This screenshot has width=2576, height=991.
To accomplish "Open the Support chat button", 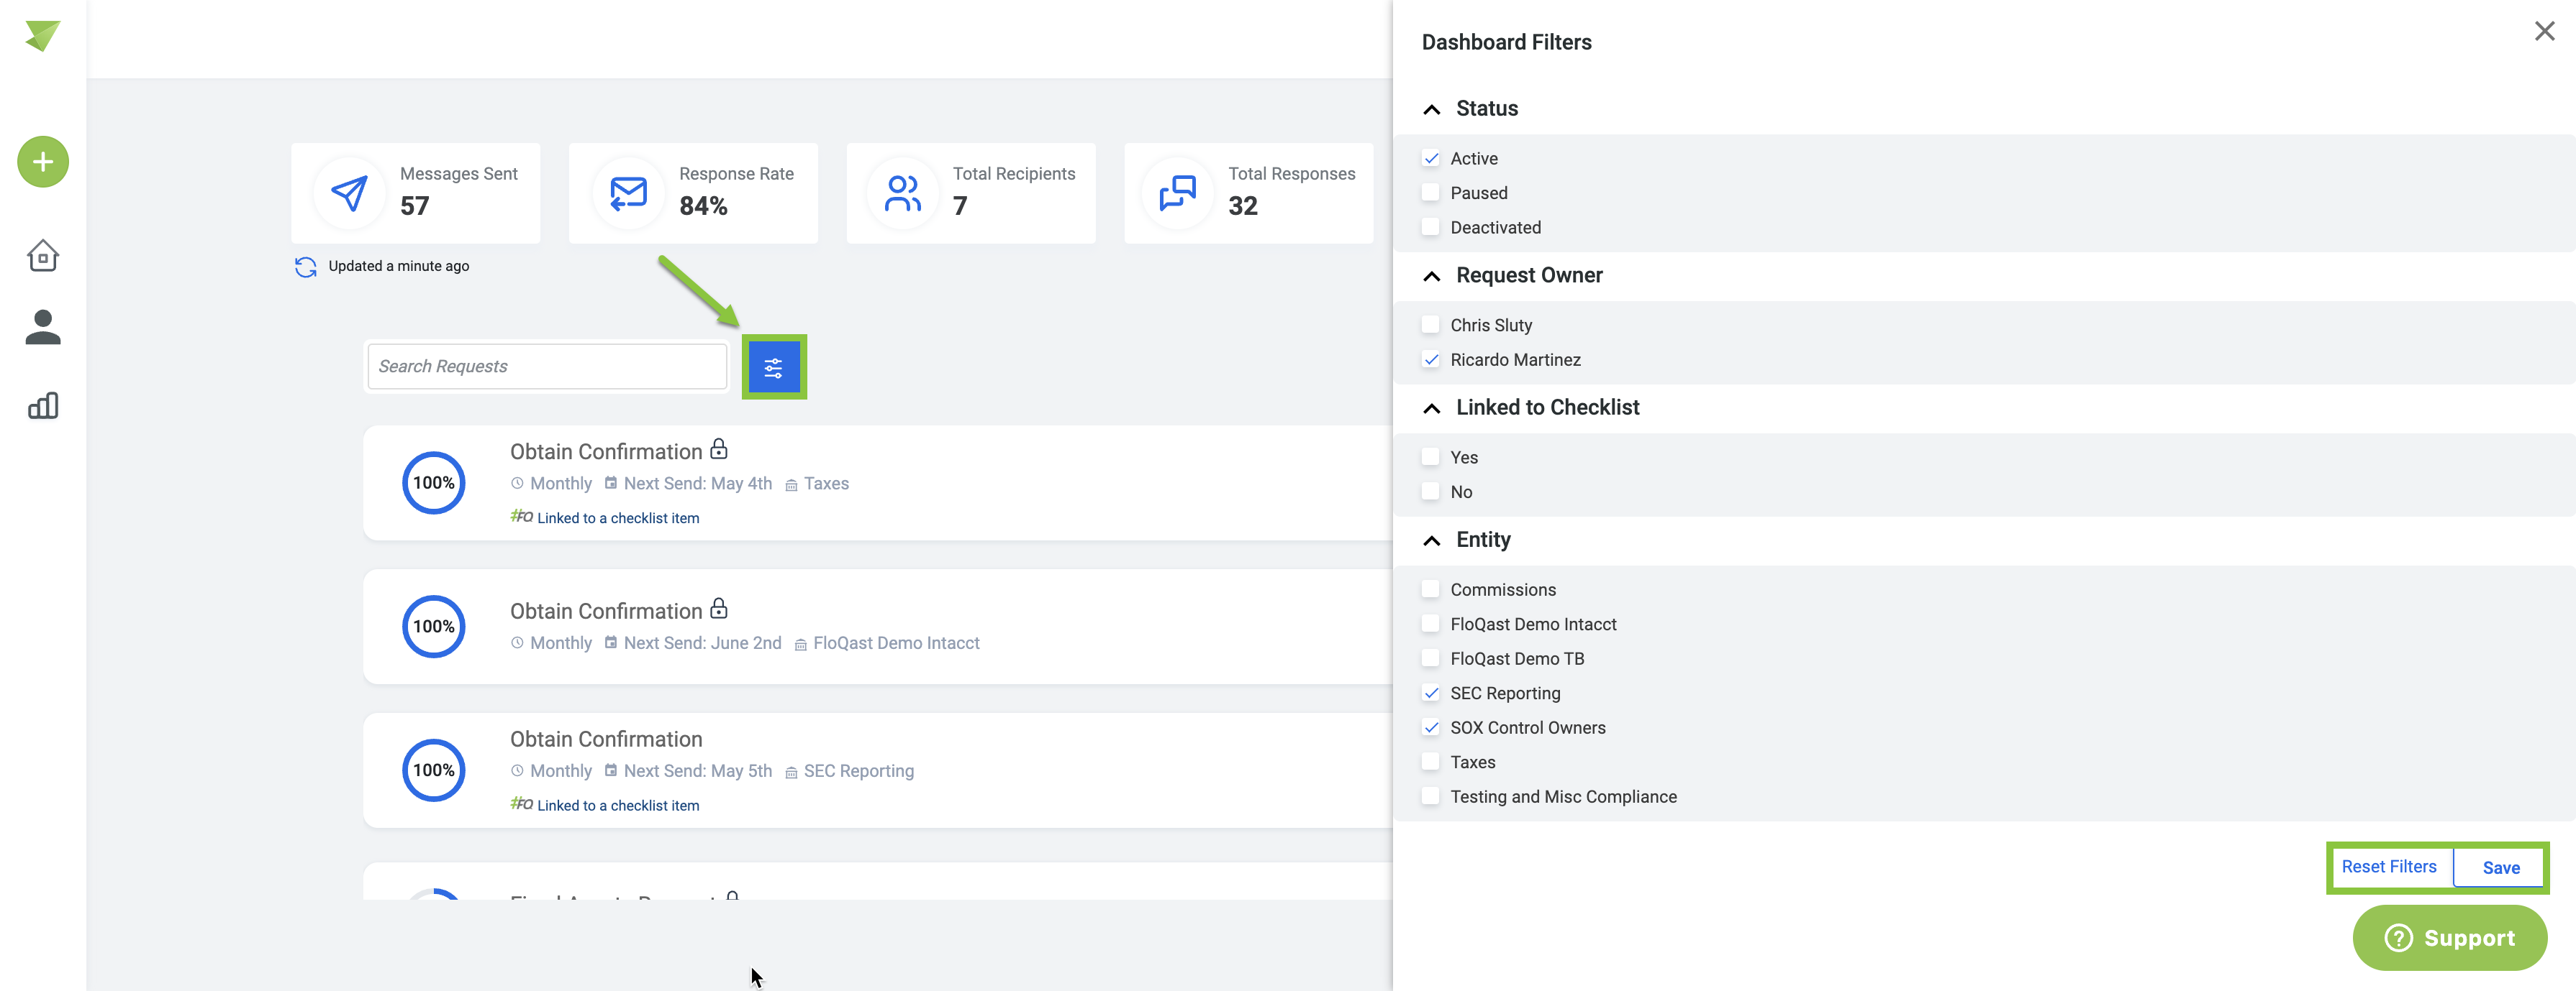I will 2449,938.
